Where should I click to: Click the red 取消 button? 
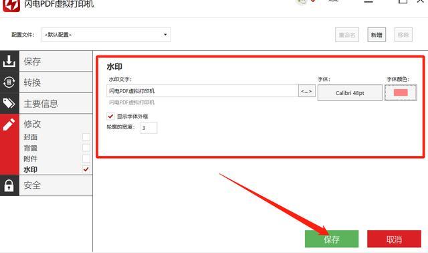pyautogui.click(x=394, y=239)
